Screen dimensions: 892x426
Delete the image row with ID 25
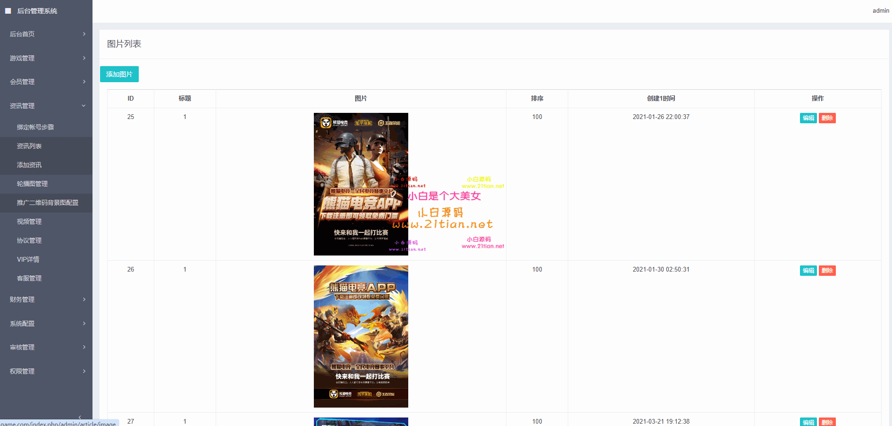point(827,118)
